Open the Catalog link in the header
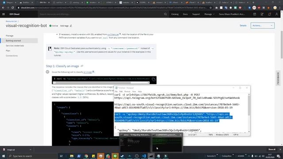Screen dimensions: 283x159 pyautogui.click(x=175, y=14)
